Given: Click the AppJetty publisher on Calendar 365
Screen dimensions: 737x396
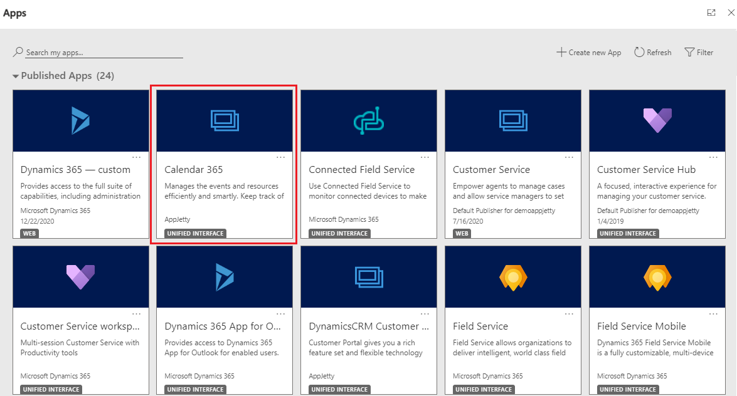Looking at the screenshot, I should (178, 219).
